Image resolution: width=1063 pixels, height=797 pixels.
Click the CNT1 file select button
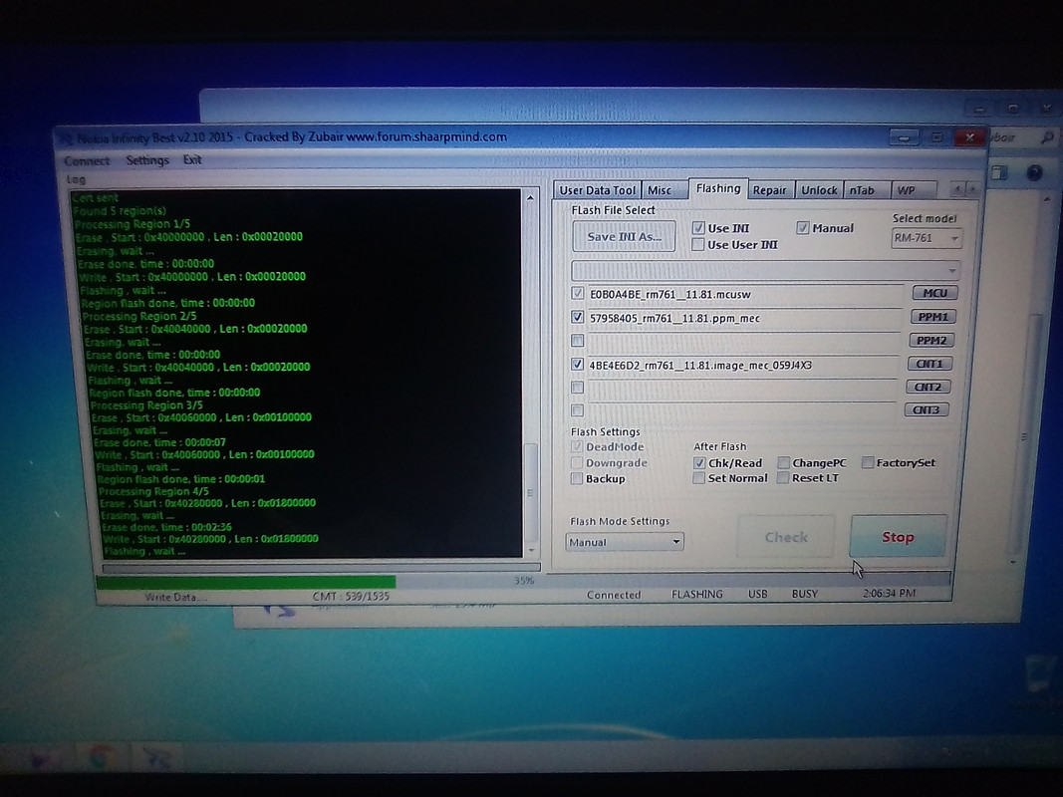pyautogui.click(x=930, y=364)
